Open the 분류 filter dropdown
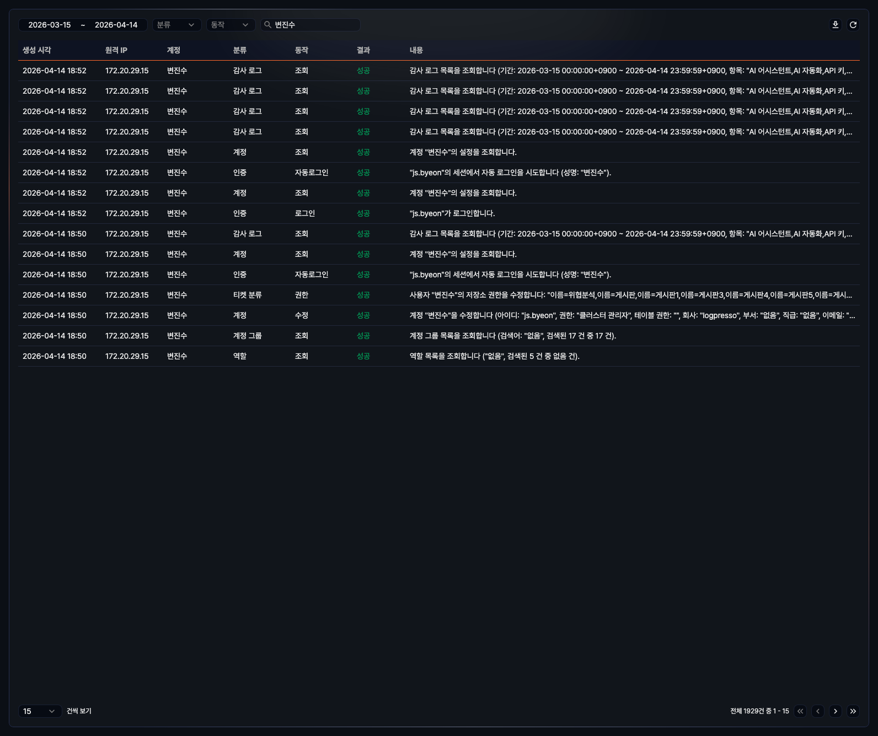Image resolution: width=878 pixels, height=736 pixels. tap(176, 25)
